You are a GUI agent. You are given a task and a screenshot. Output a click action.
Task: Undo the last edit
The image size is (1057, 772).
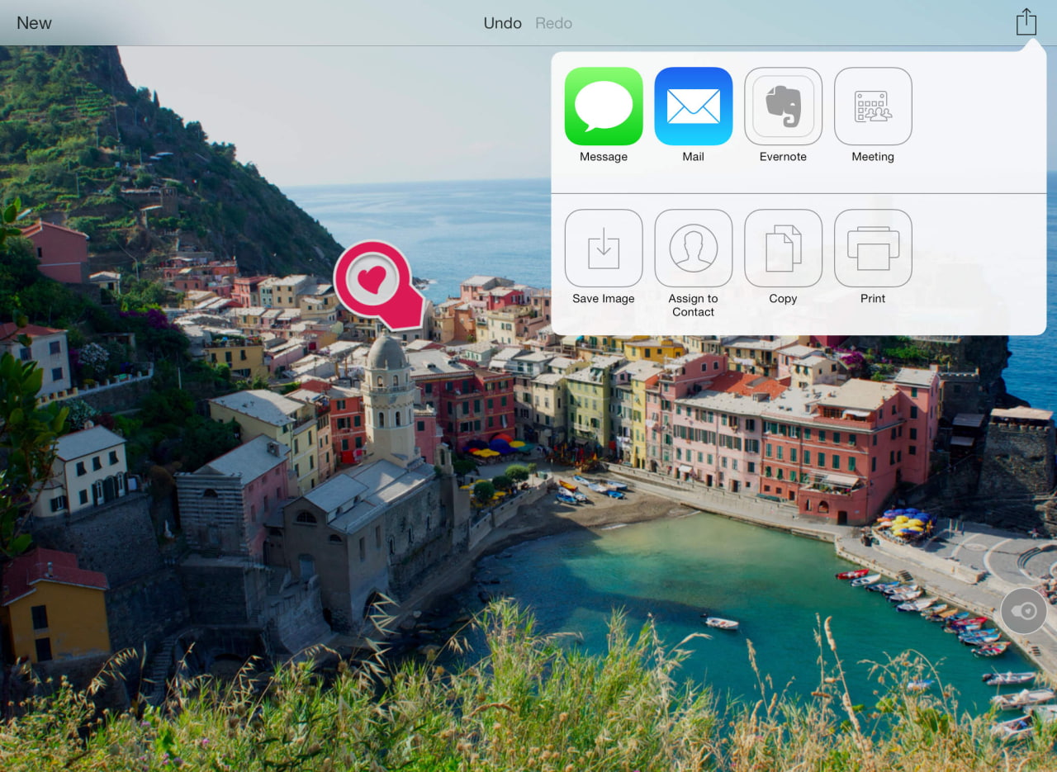501,22
